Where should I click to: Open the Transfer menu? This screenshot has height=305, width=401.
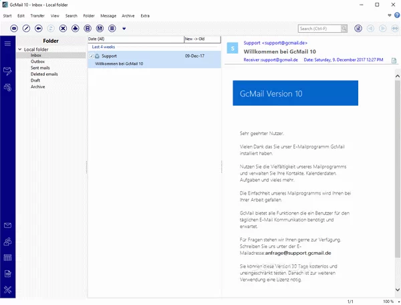[x=37, y=16]
